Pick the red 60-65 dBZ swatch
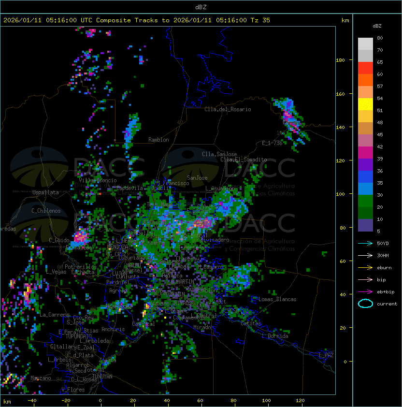This screenshot has height=407, width=402. (365, 68)
